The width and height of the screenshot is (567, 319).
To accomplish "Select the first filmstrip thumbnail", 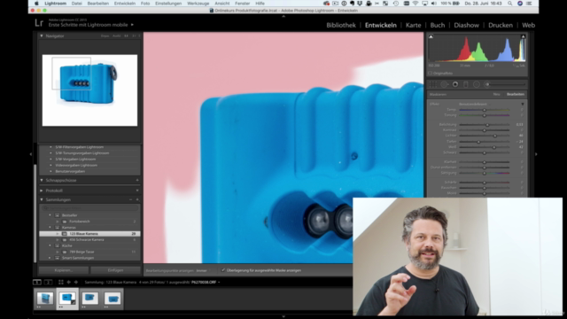I will tap(45, 300).
